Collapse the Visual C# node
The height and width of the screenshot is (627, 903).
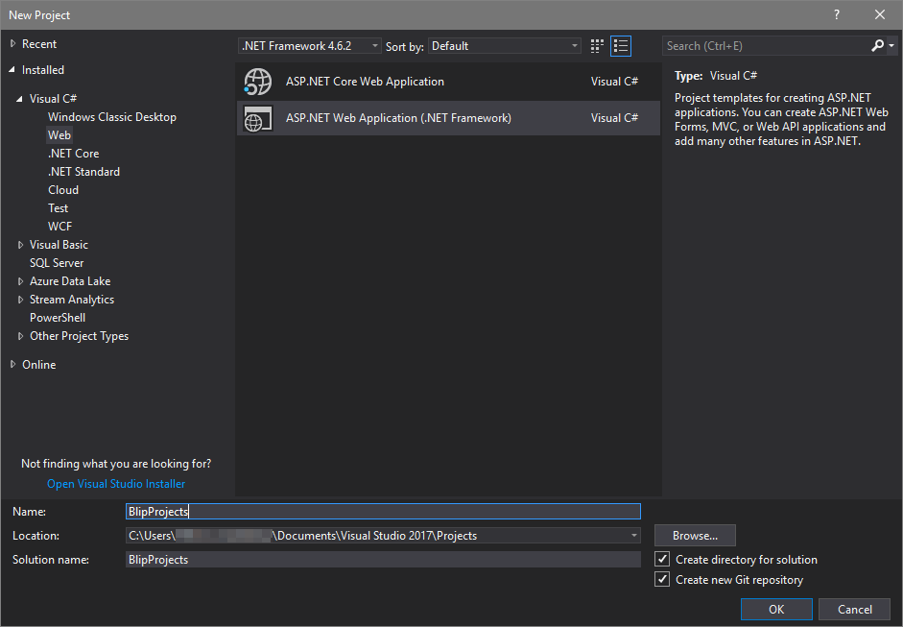click(x=19, y=99)
